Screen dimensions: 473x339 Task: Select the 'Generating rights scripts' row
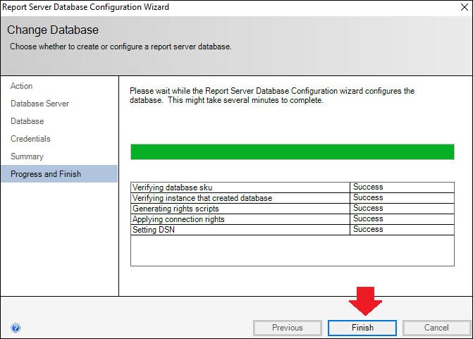tap(293, 209)
